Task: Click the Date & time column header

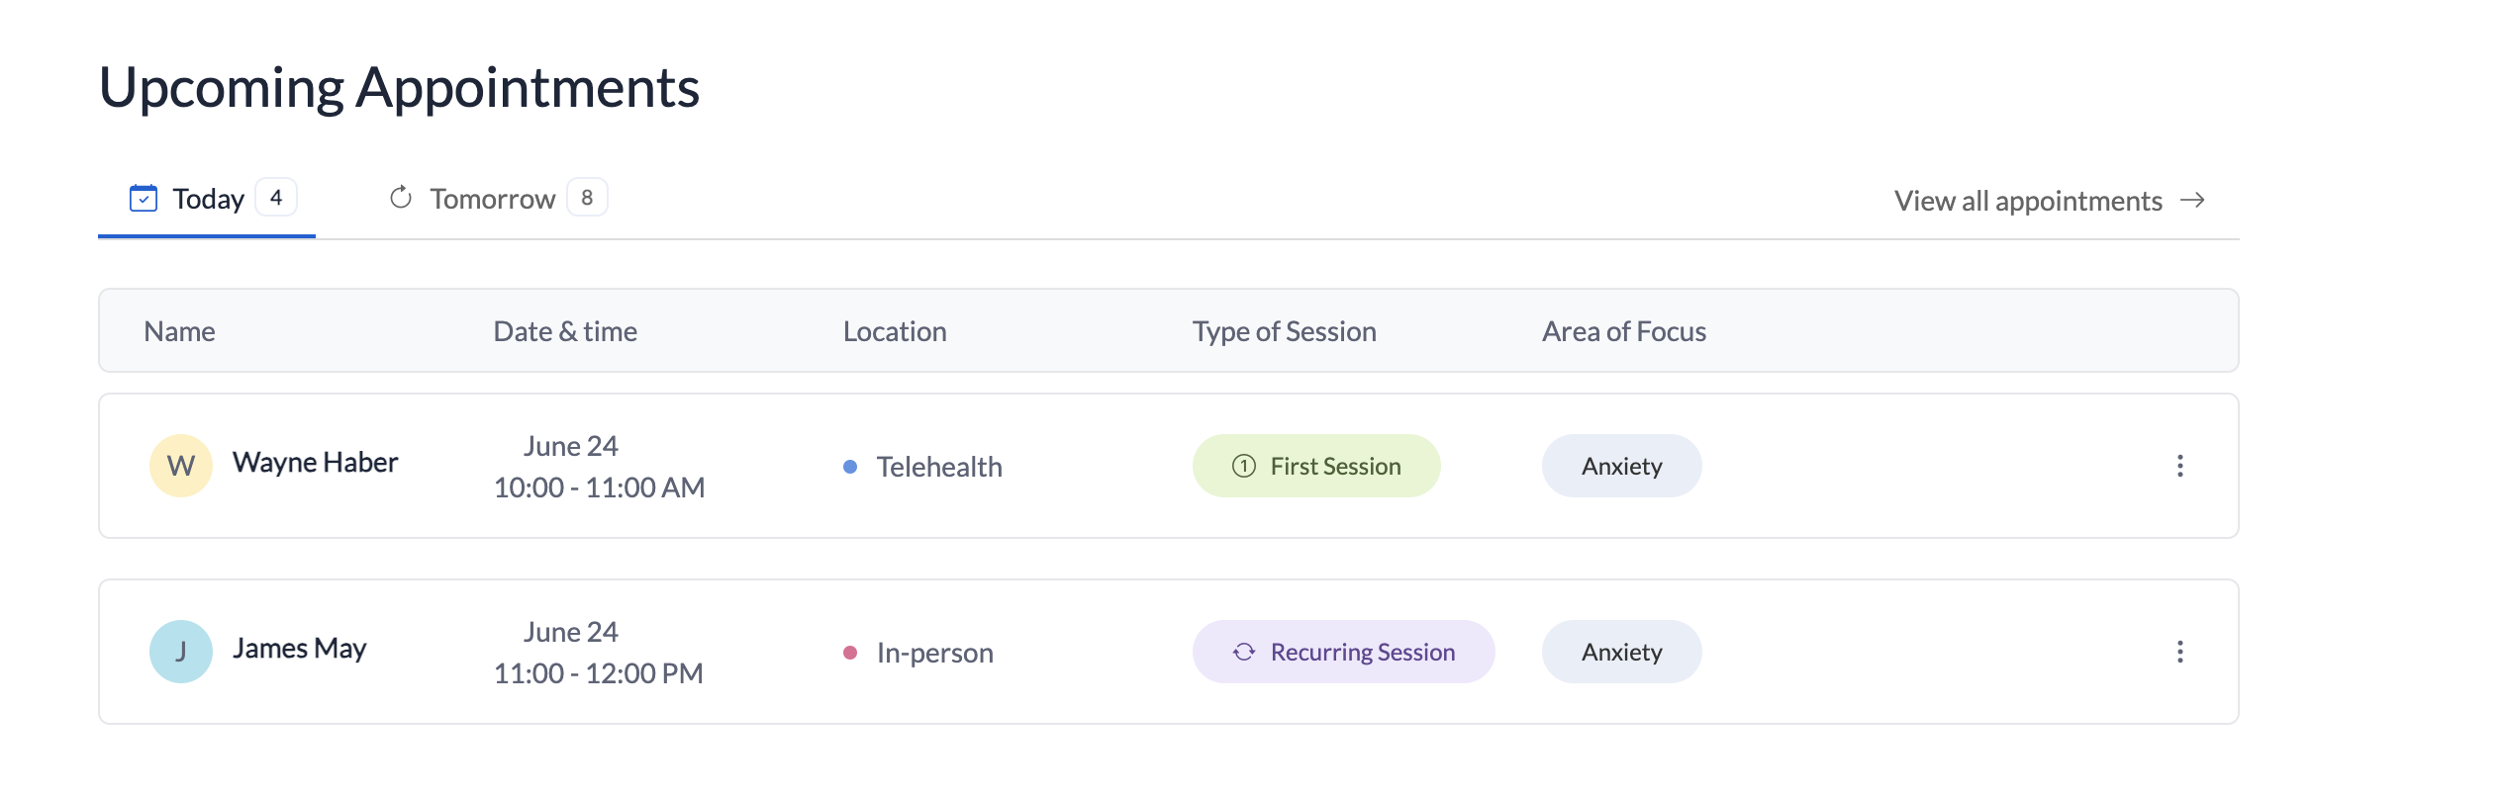Action: pyautogui.click(x=565, y=331)
